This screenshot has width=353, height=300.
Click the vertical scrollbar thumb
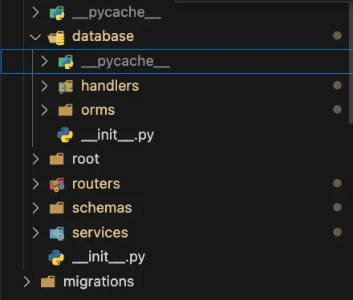(x=351, y=63)
